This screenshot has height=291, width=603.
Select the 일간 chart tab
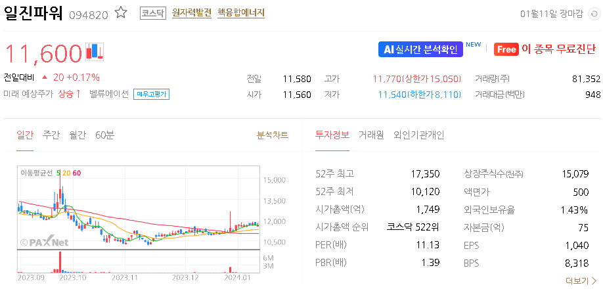coord(25,135)
